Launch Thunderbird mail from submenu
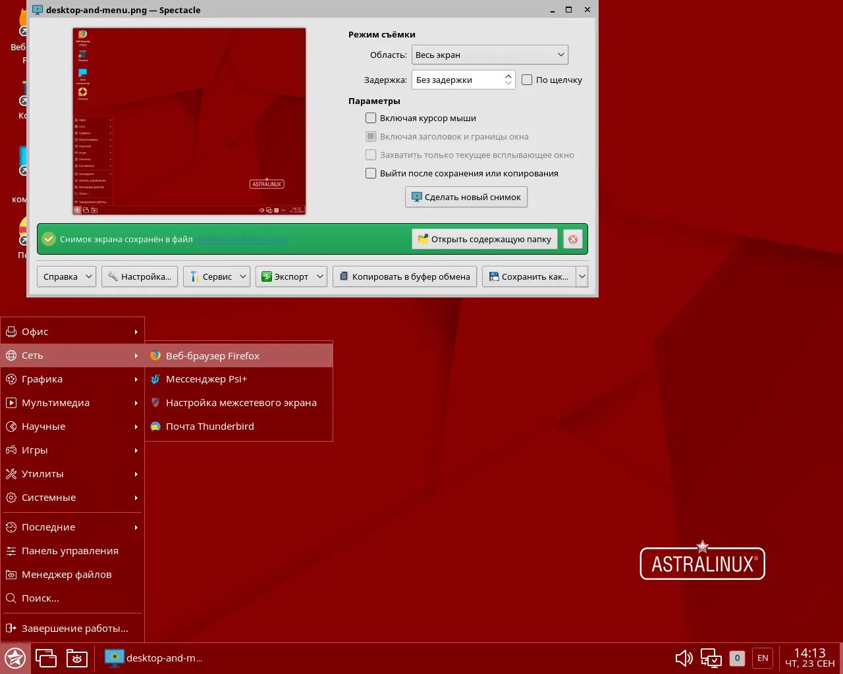The height and width of the screenshot is (674, 843). pos(238,427)
